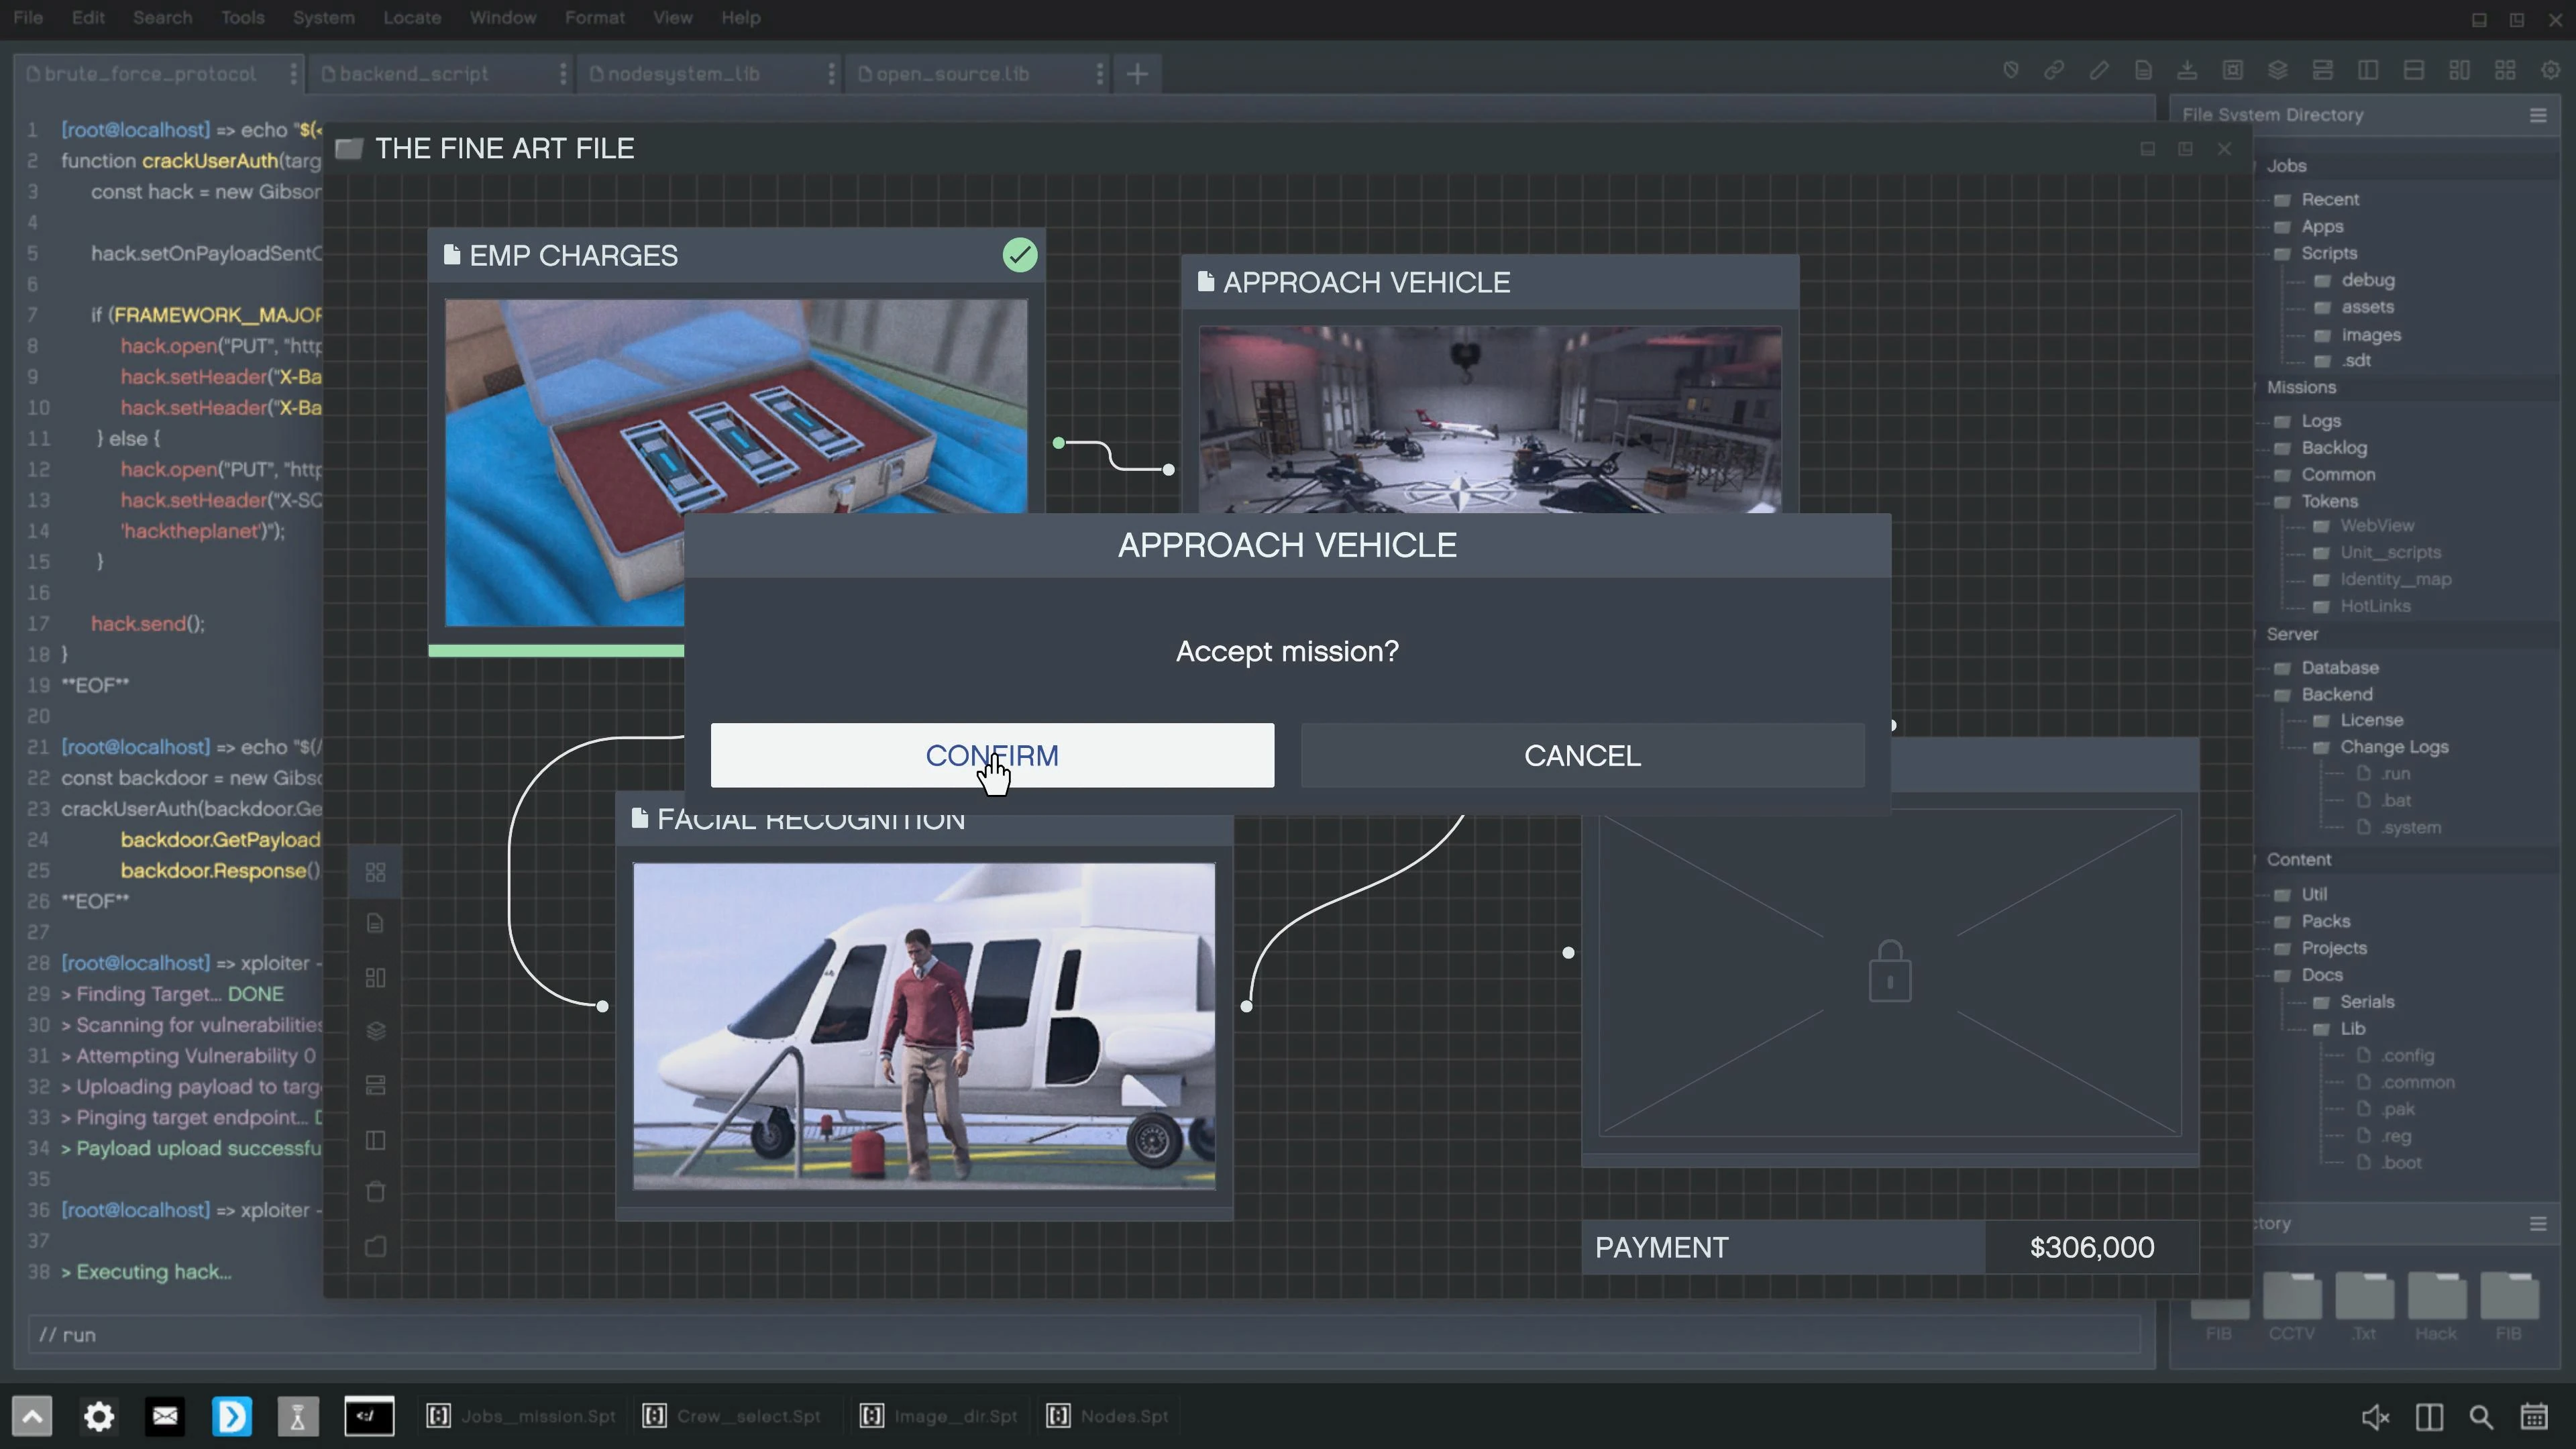The height and width of the screenshot is (1449, 2576).
Task: Click the link icon in top toolbar
Action: point(2054,71)
